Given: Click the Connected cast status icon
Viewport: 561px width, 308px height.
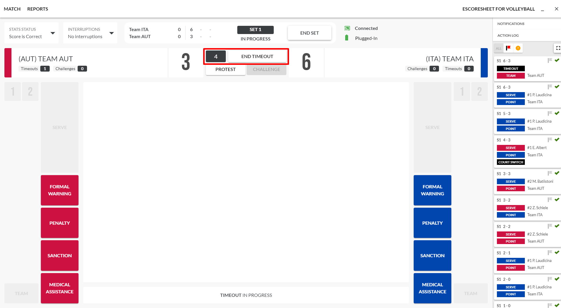Looking at the screenshot, I should tap(347, 28).
